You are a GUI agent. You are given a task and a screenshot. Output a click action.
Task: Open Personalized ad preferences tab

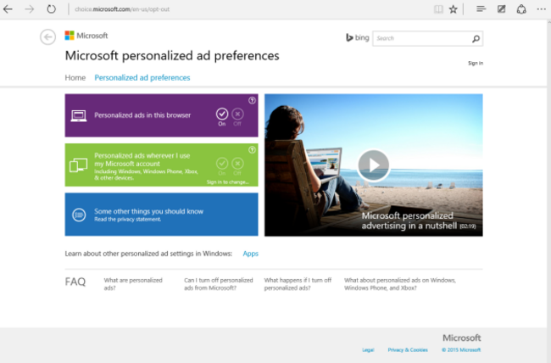click(x=142, y=78)
